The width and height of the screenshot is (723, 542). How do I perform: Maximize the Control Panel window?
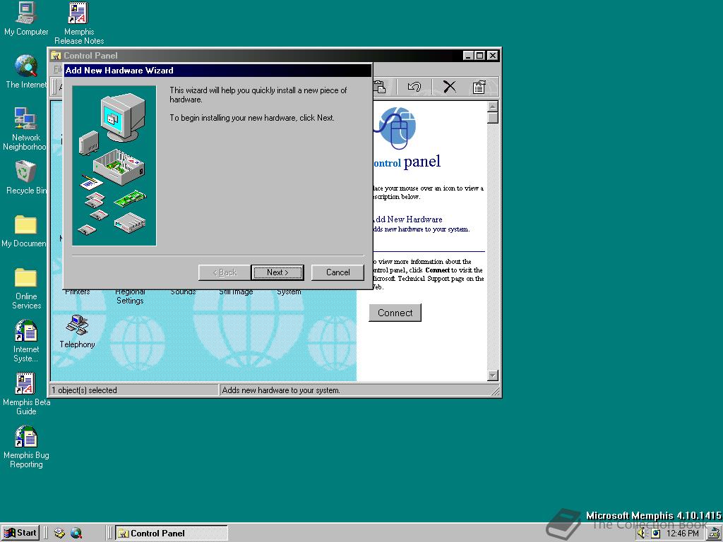(x=479, y=55)
